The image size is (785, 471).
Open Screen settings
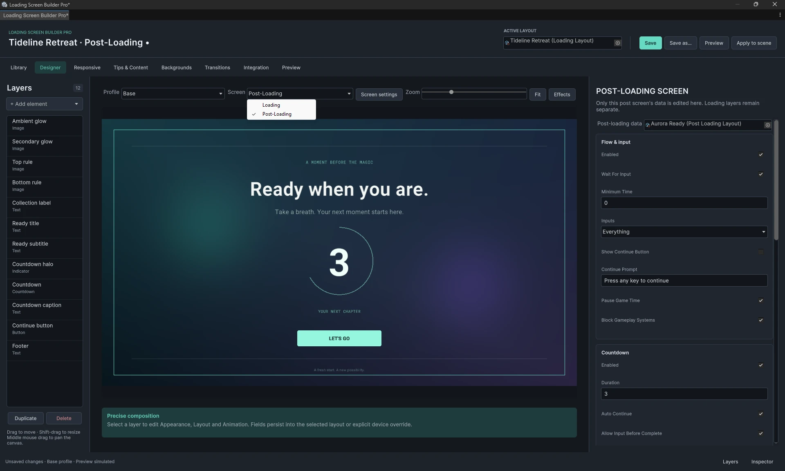pos(379,94)
